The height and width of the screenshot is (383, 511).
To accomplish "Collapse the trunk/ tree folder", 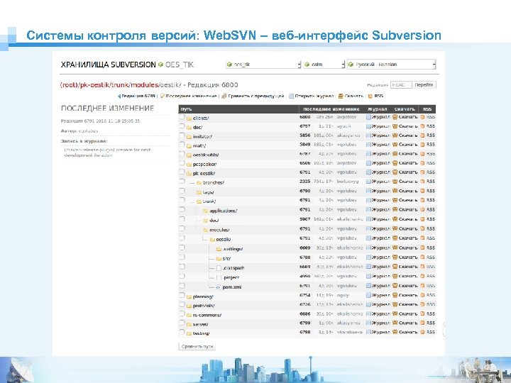I will (199, 201).
